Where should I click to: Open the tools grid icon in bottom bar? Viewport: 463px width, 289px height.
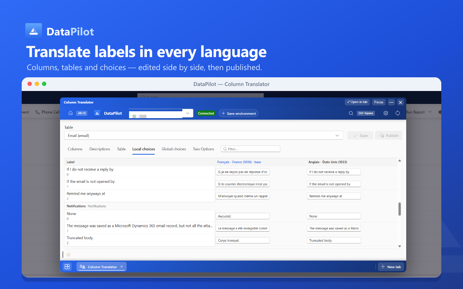(67, 267)
